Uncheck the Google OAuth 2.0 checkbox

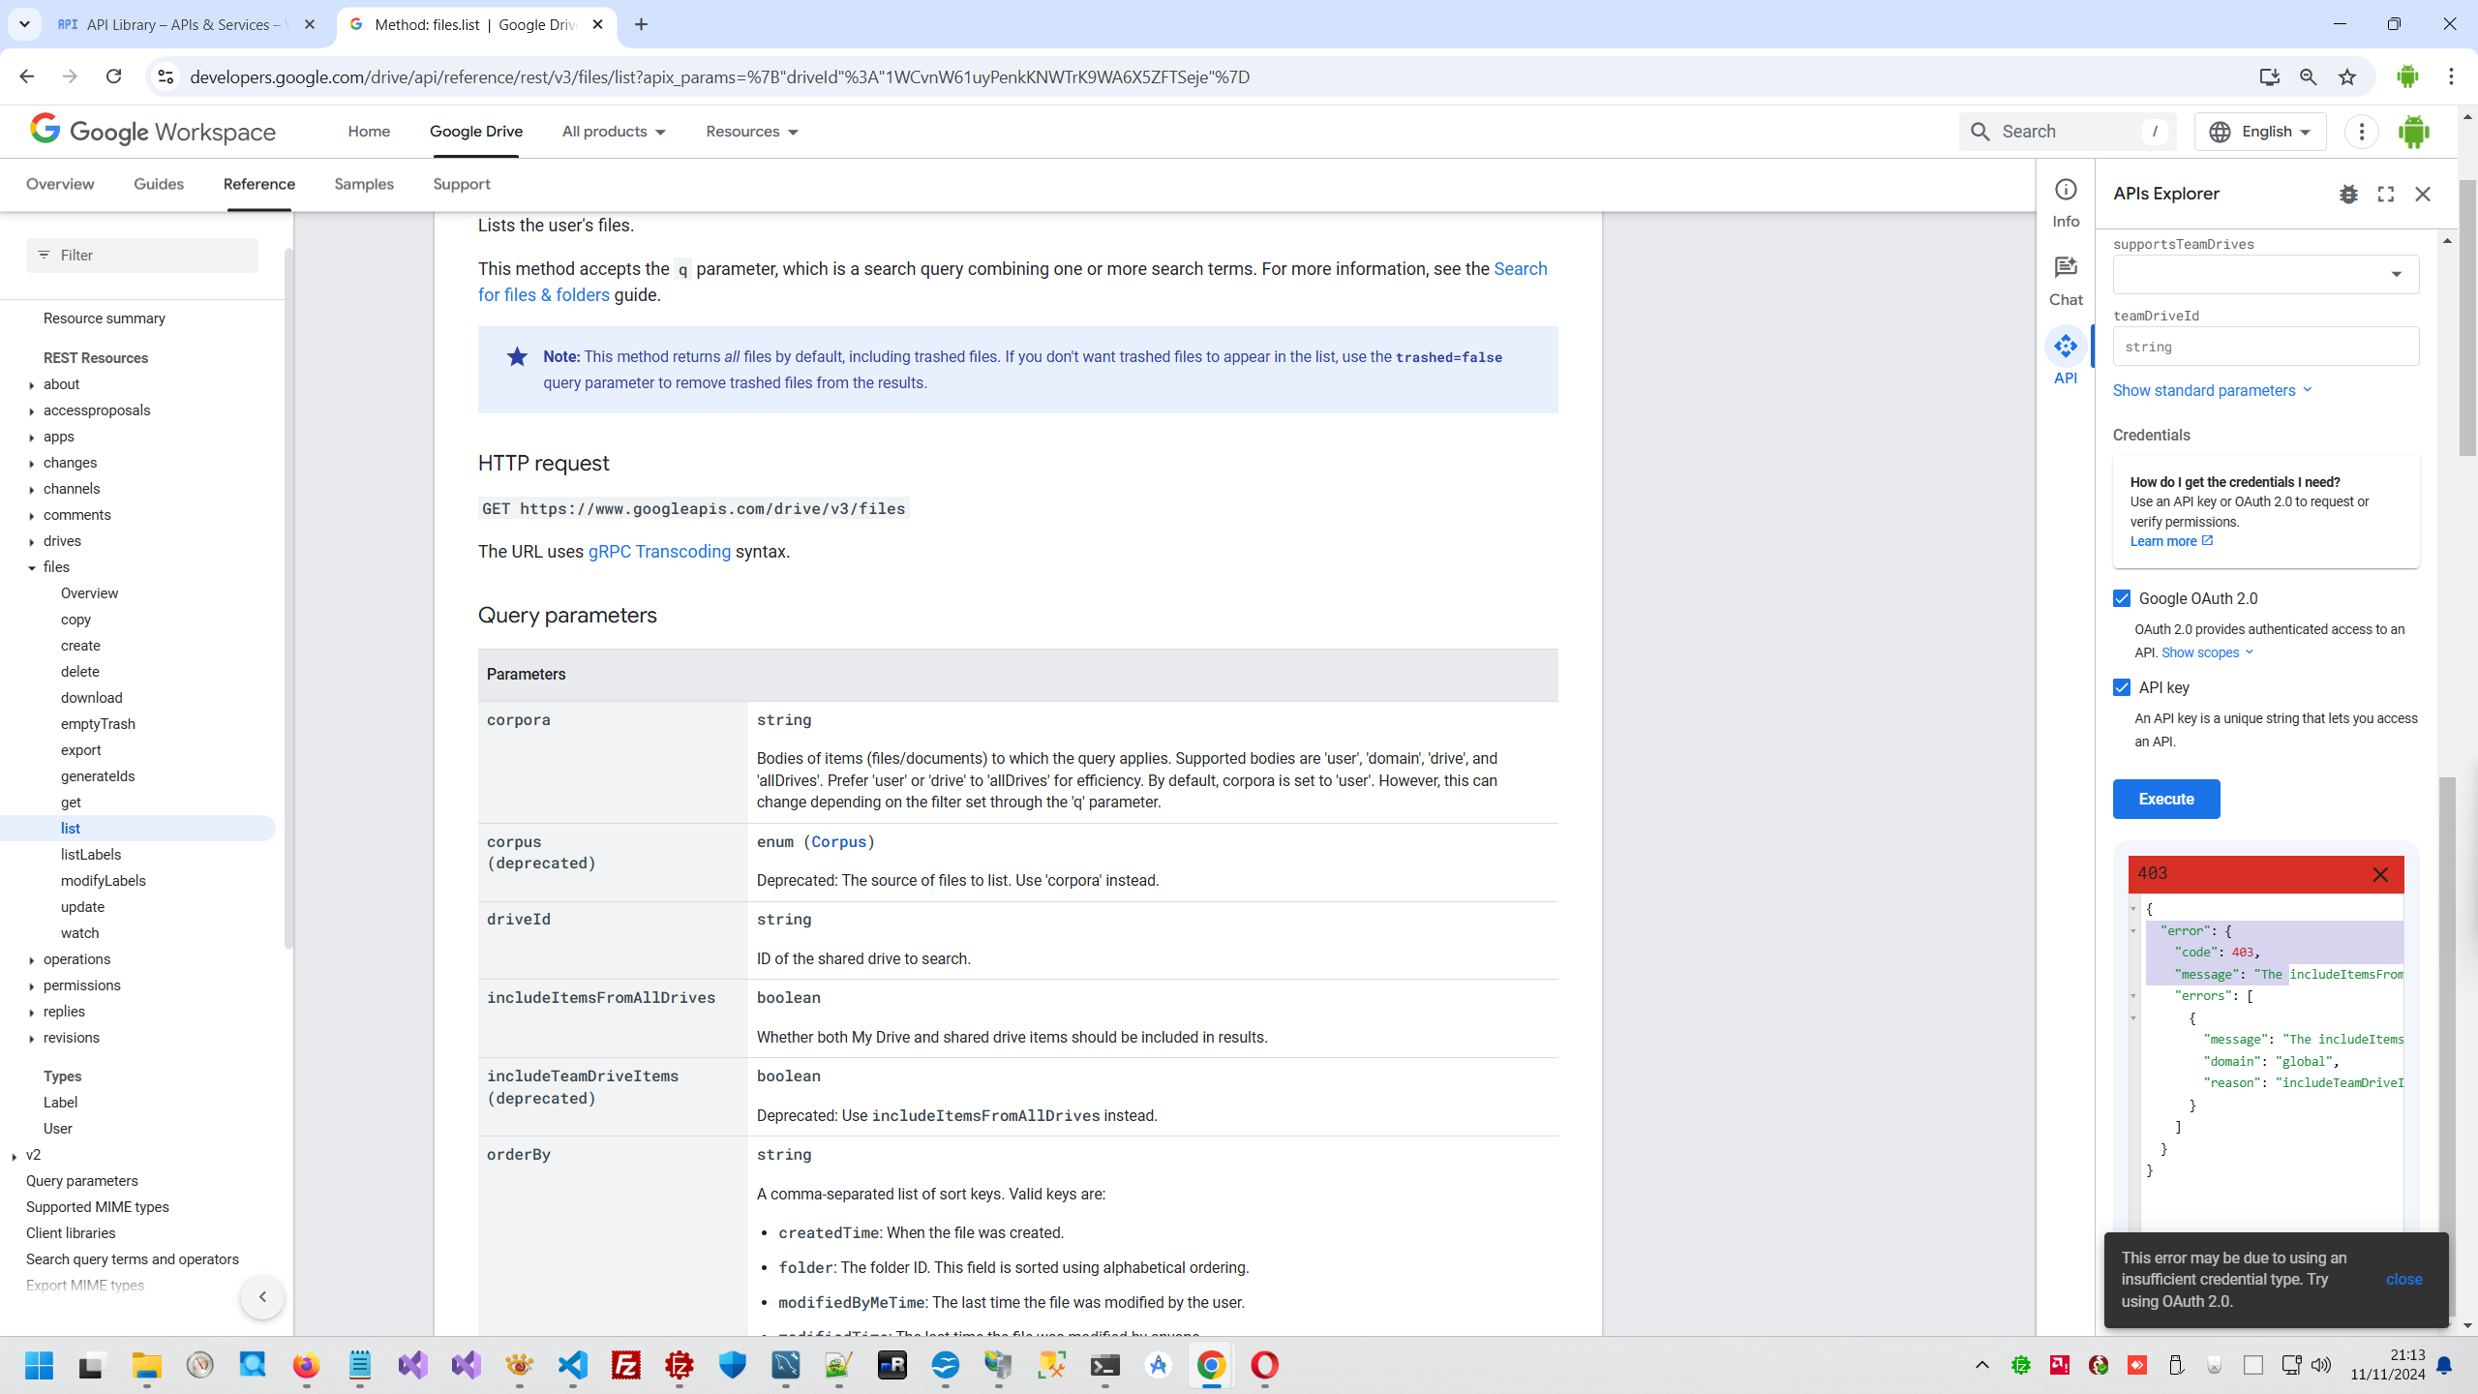2122,598
